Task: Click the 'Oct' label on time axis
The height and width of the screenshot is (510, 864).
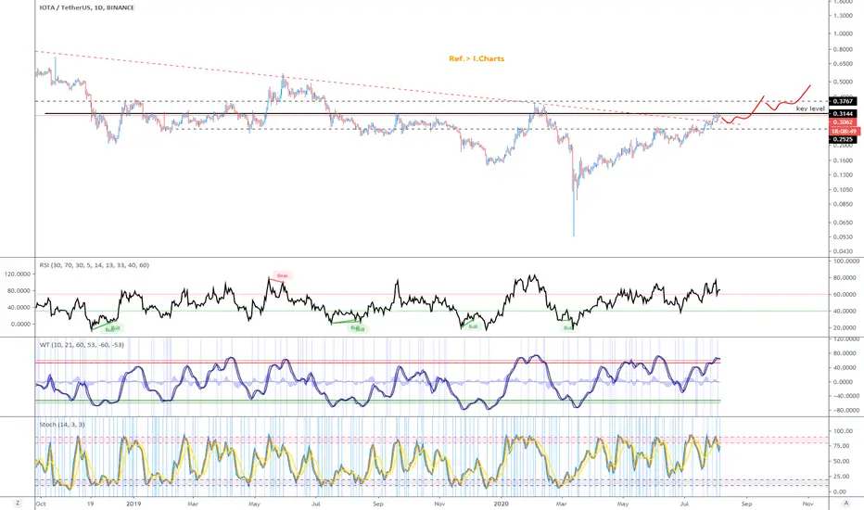Action: point(41,504)
